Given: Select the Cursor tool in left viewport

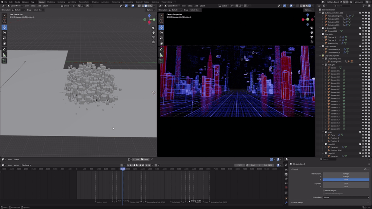Looking at the screenshot, I should [x=4, y=21].
